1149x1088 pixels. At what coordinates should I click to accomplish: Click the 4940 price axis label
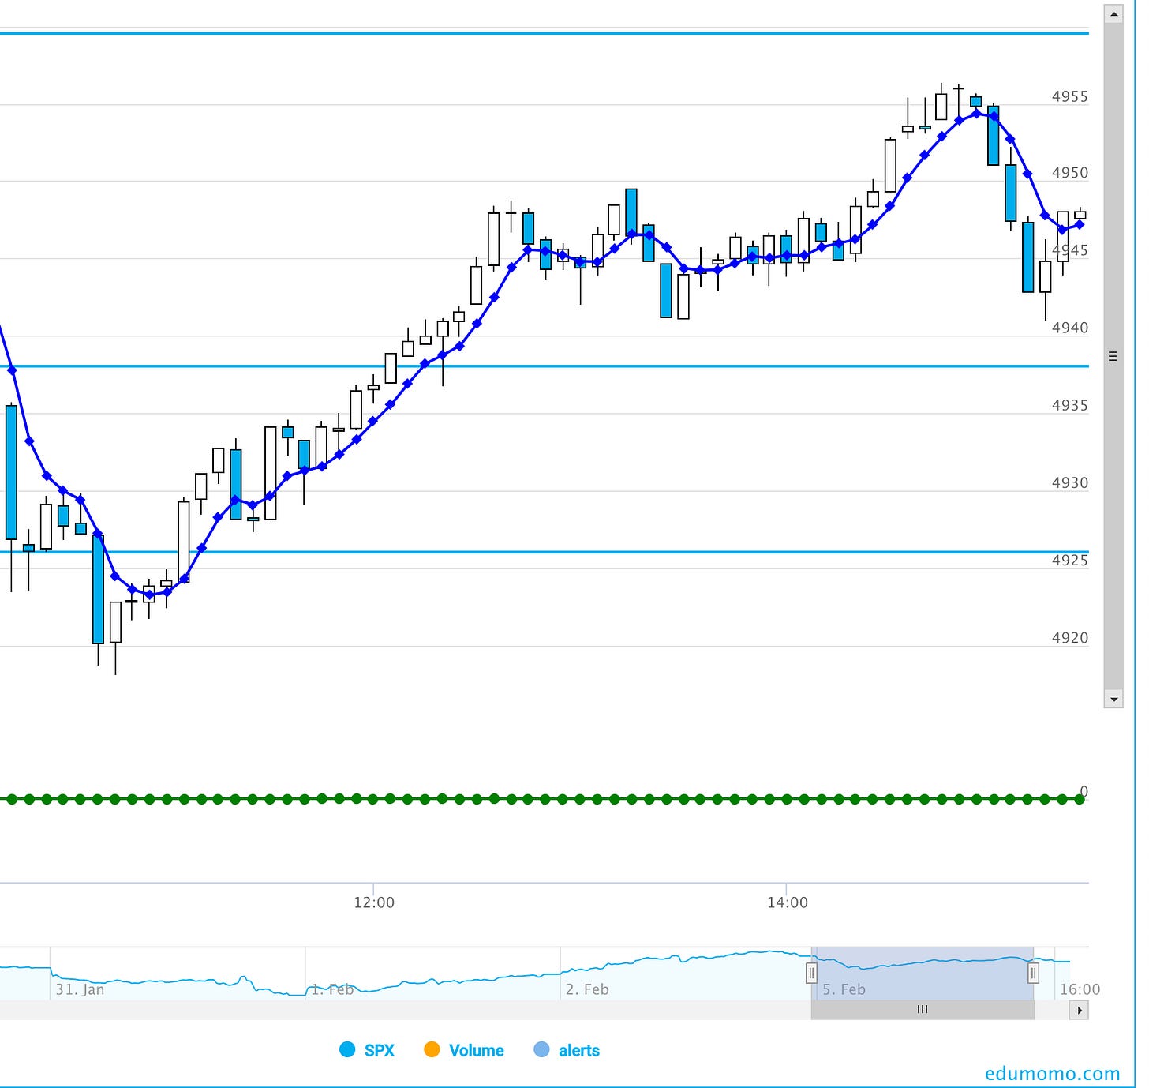point(1069,328)
